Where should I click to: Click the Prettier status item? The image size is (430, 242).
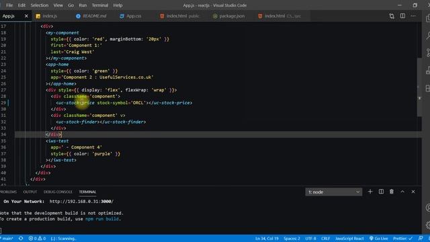point(402,239)
